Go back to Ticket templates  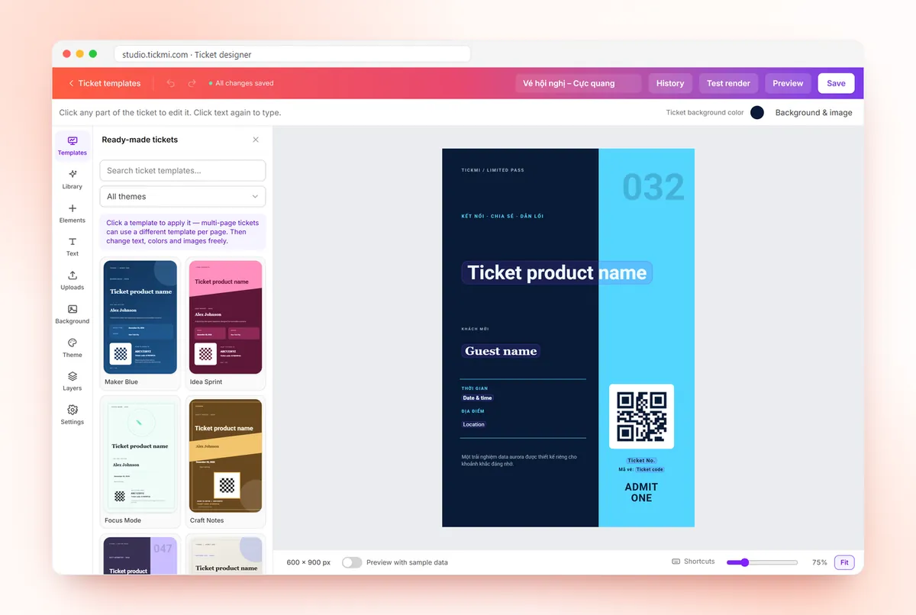click(105, 83)
